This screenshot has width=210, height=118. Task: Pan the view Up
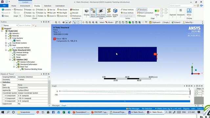51,10
